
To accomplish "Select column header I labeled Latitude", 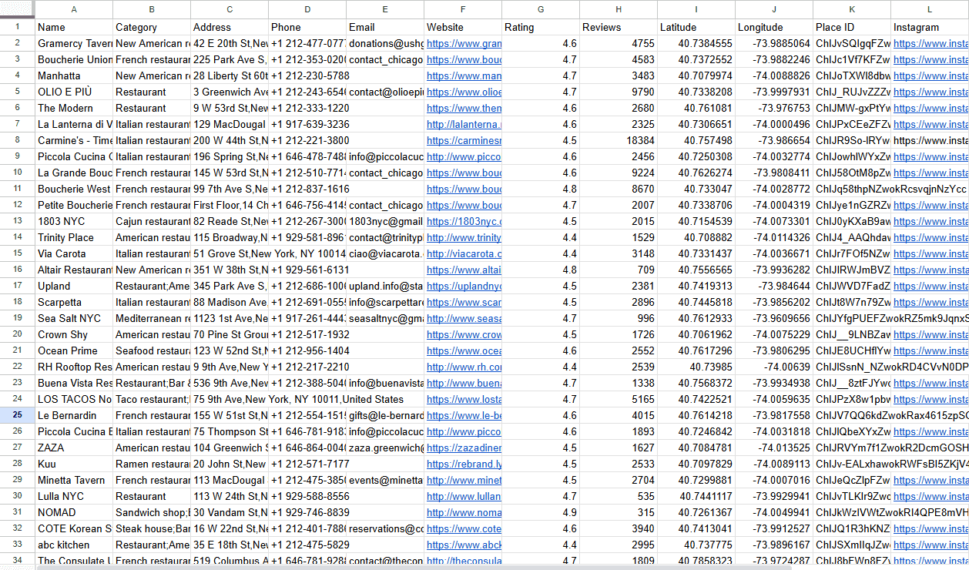I will (696, 10).
